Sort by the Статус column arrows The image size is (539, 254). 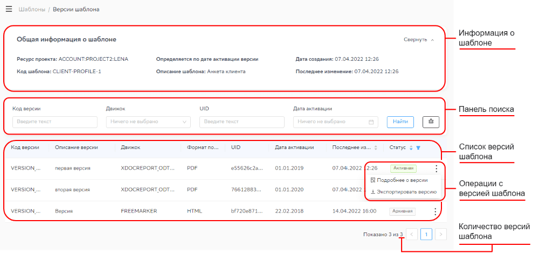[x=411, y=147]
